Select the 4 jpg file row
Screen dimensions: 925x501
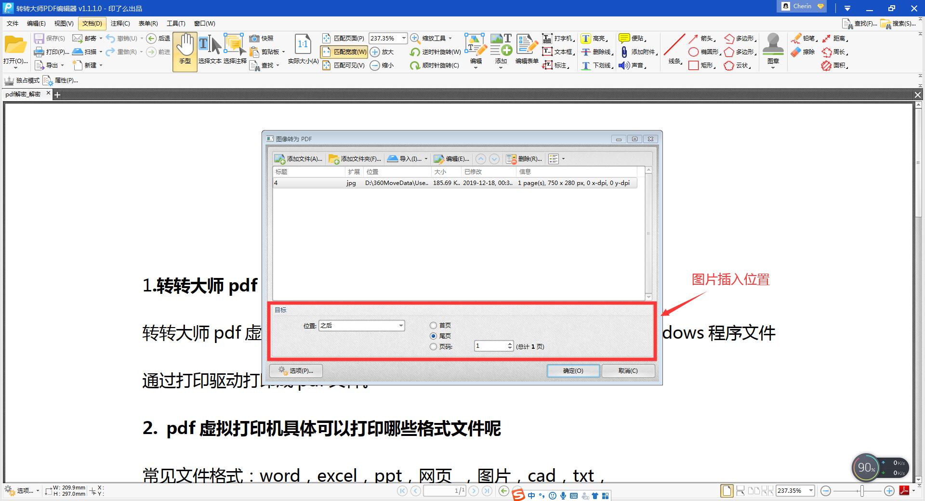point(455,183)
